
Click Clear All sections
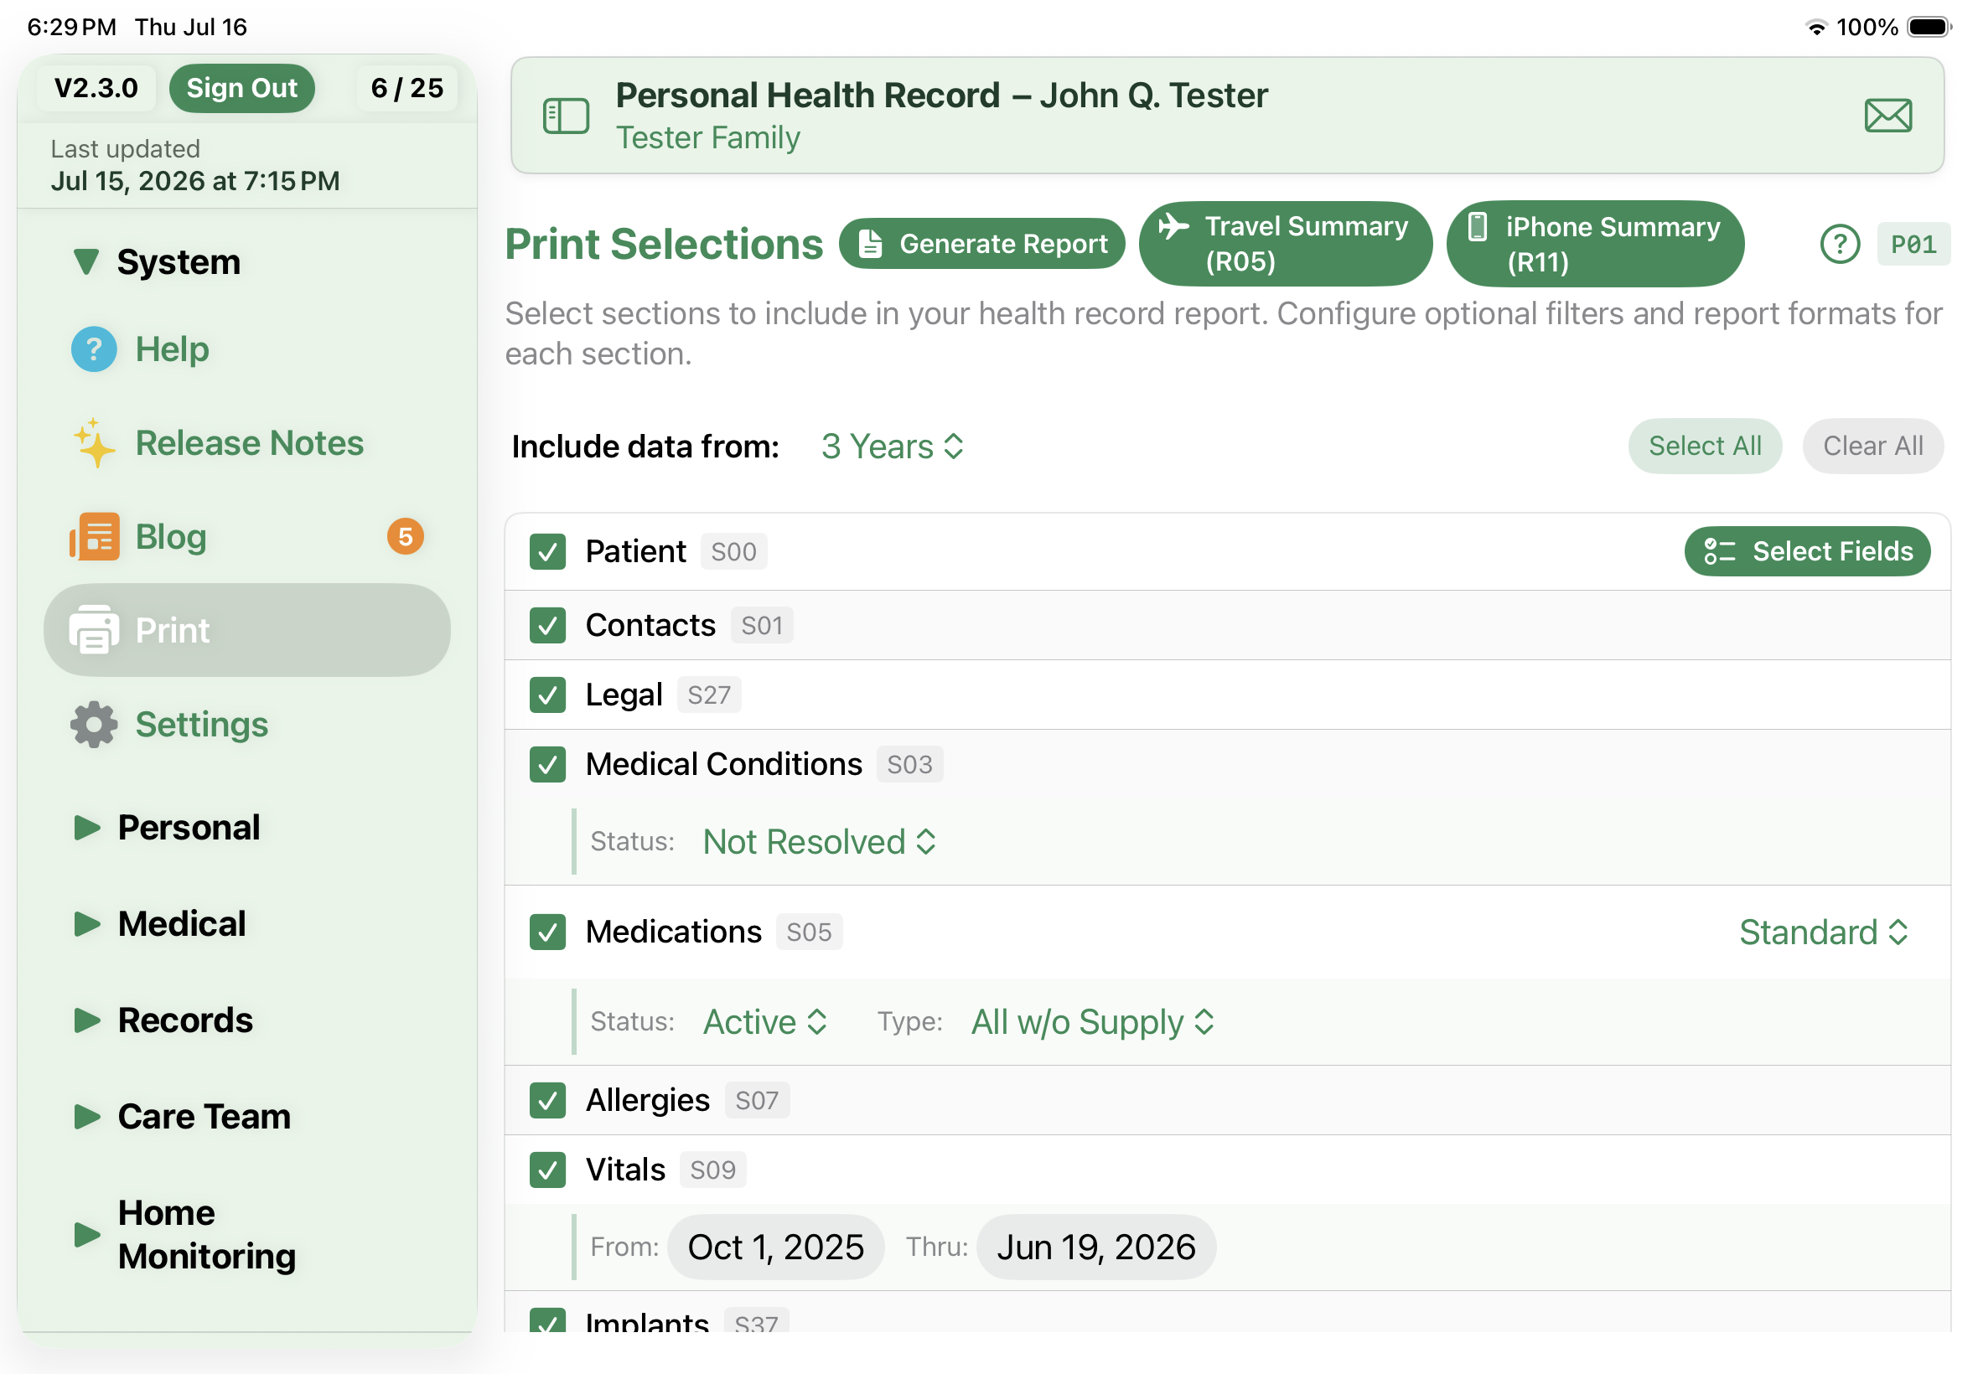[x=1872, y=446]
